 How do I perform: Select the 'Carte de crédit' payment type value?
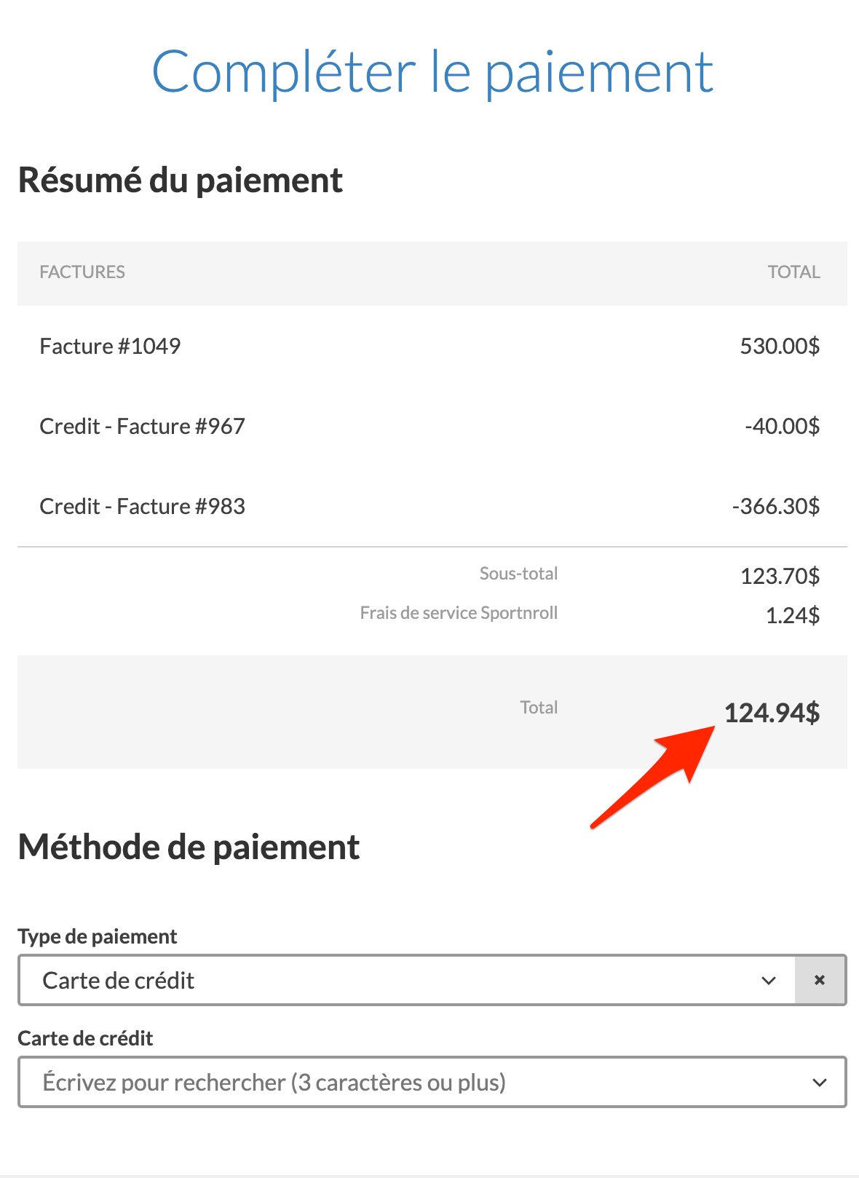tap(119, 980)
